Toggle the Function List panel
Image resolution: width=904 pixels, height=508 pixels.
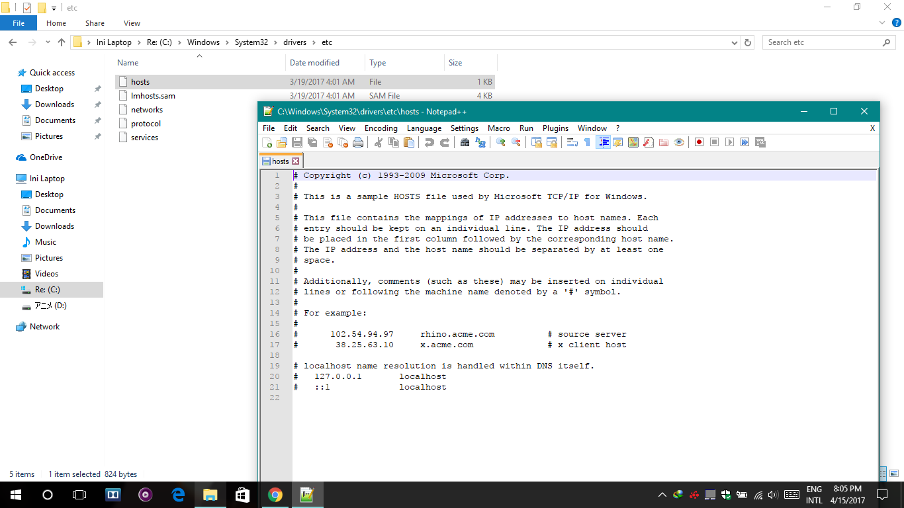[x=649, y=142]
